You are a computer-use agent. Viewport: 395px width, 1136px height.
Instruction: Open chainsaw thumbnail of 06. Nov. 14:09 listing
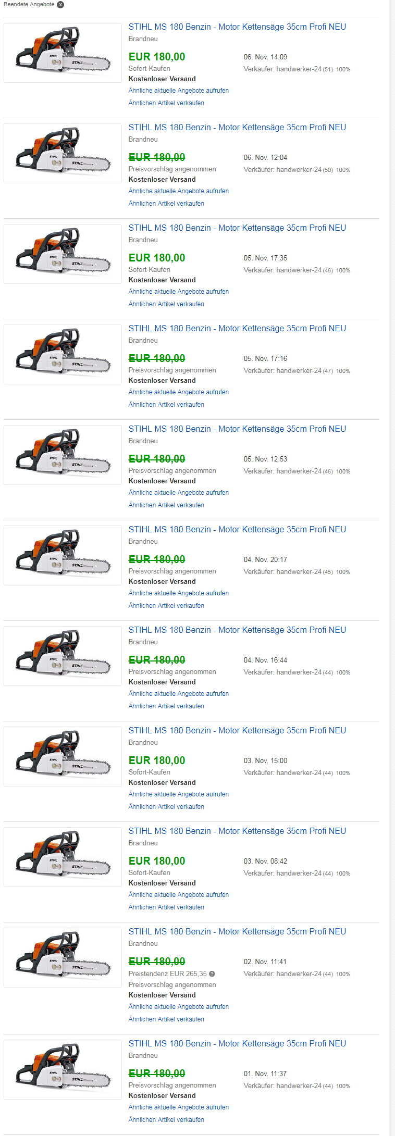tap(63, 53)
